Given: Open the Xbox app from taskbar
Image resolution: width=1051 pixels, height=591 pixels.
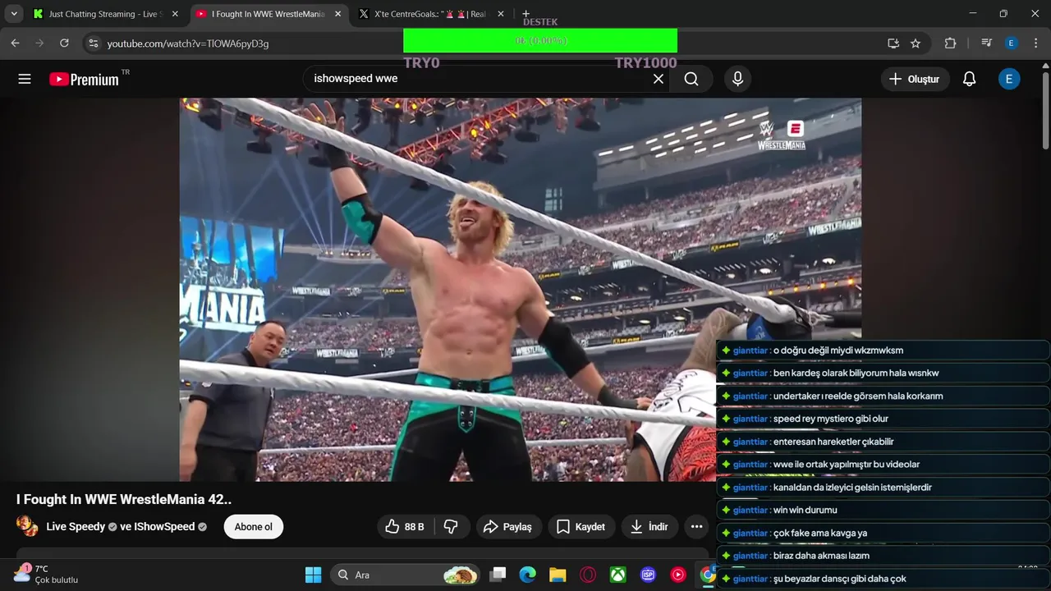Looking at the screenshot, I should 618,575.
